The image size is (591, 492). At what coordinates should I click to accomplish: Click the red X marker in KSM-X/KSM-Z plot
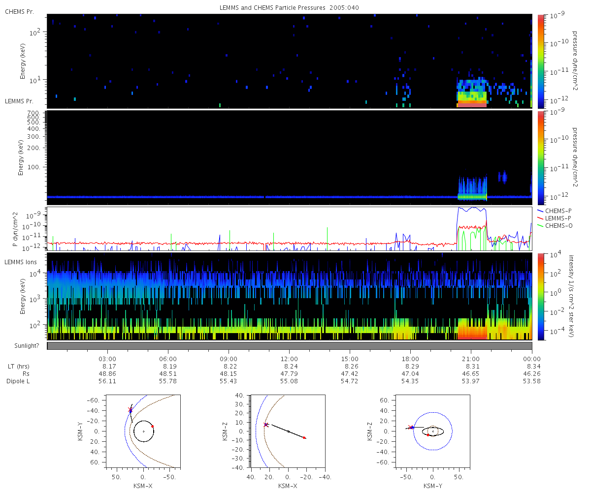tap(266, 425)
